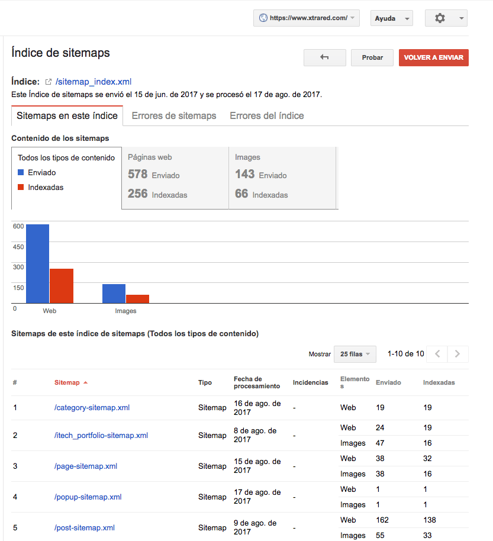Click red Web bar in chart
The image size is (493, 541).
[62, 286]
